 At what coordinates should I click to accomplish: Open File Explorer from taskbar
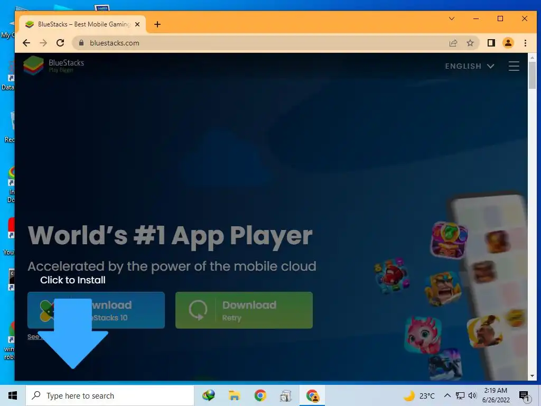[234, 395]
